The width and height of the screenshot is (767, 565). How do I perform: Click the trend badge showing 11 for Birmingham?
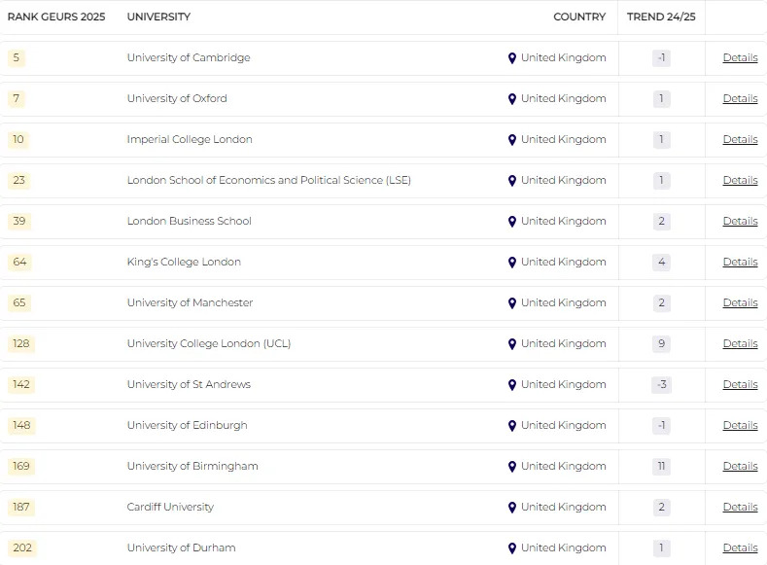tap(661, 466)
